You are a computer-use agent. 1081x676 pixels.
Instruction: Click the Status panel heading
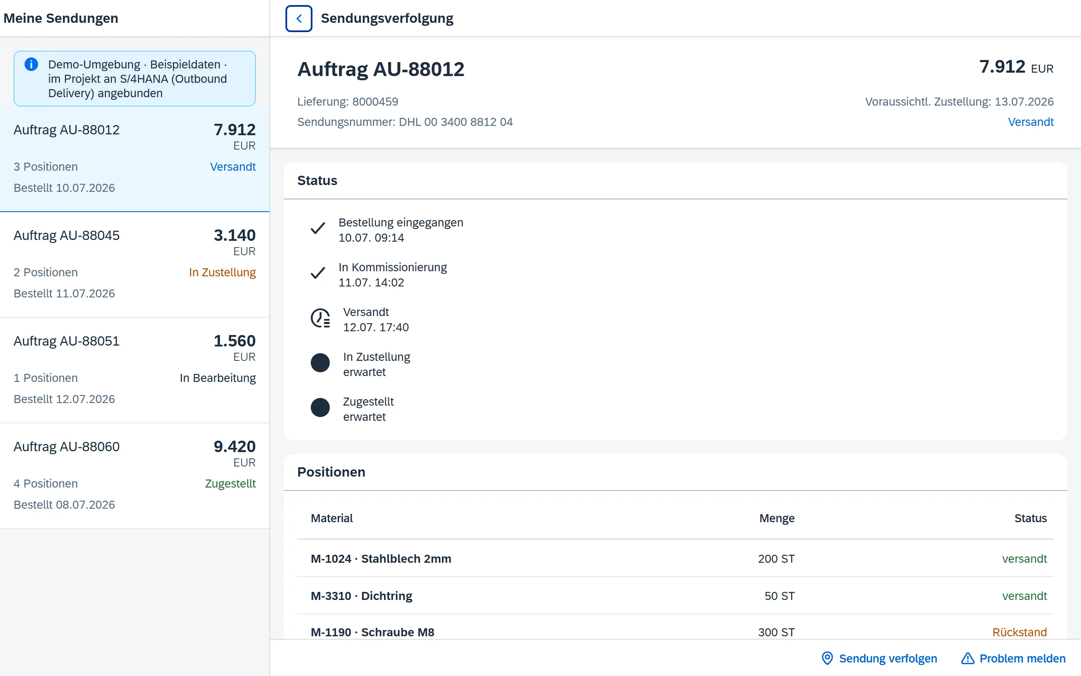(x=317, y=181)
